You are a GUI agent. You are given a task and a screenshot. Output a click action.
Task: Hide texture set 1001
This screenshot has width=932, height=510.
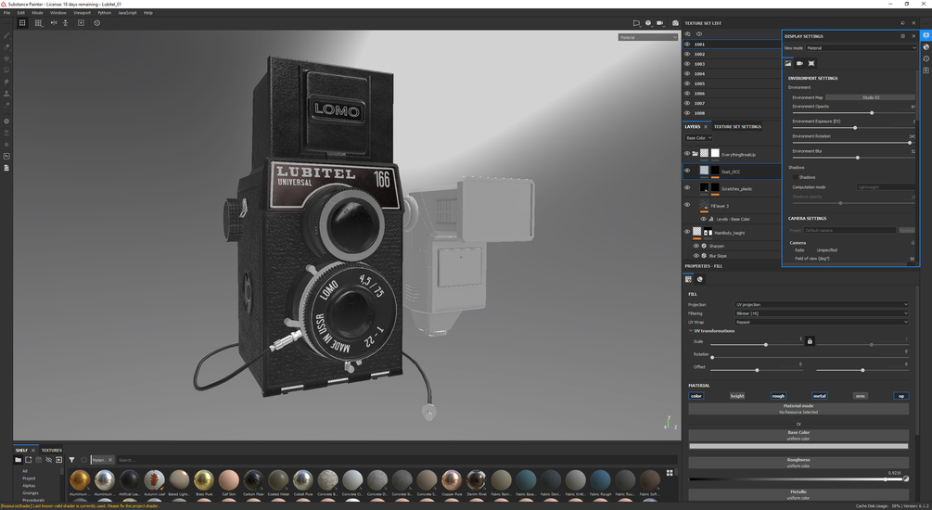(687, 44)
